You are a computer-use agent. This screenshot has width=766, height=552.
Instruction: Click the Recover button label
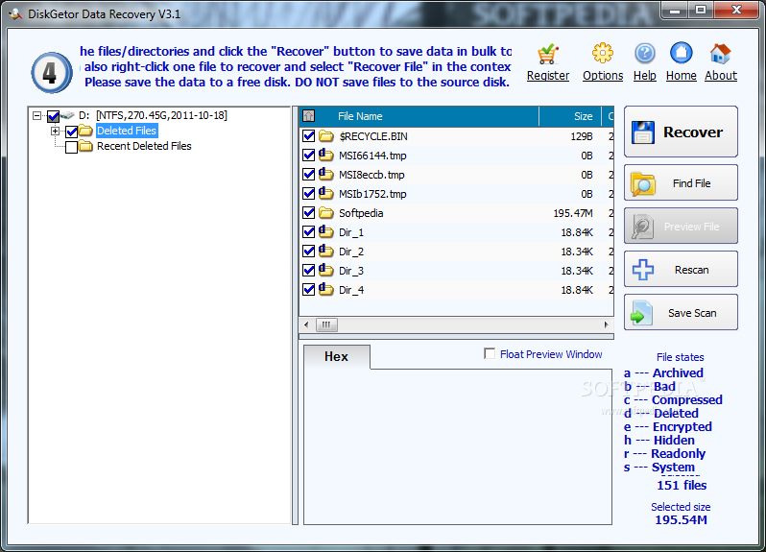(x=692, y=132)
